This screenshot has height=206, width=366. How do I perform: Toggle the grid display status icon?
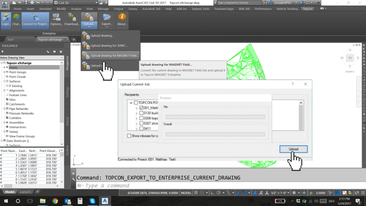196,193
